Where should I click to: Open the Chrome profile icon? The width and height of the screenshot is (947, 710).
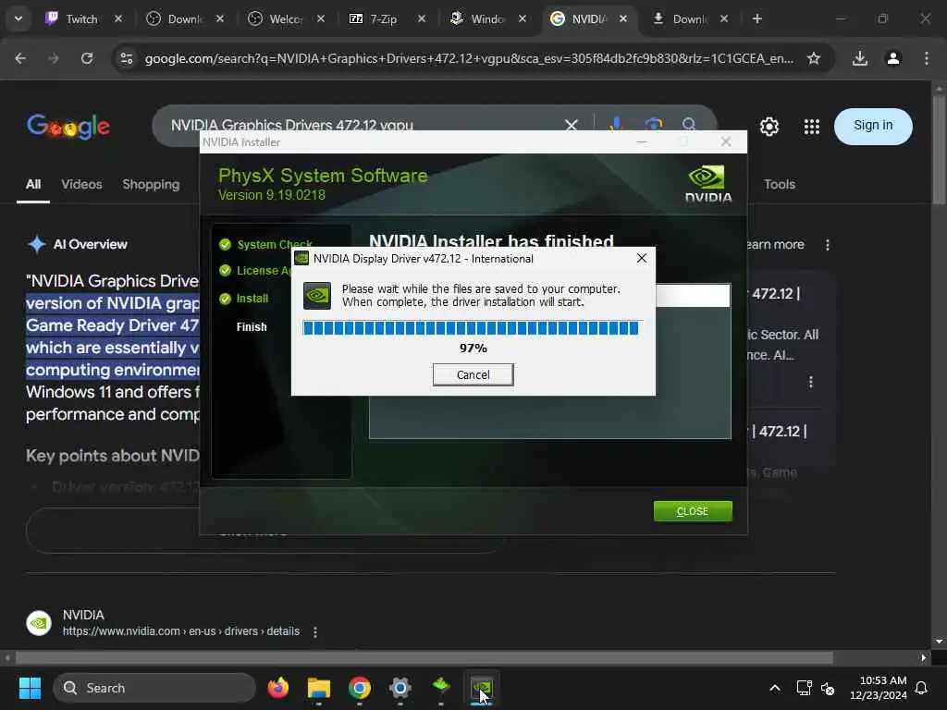(x=893, y=58)
